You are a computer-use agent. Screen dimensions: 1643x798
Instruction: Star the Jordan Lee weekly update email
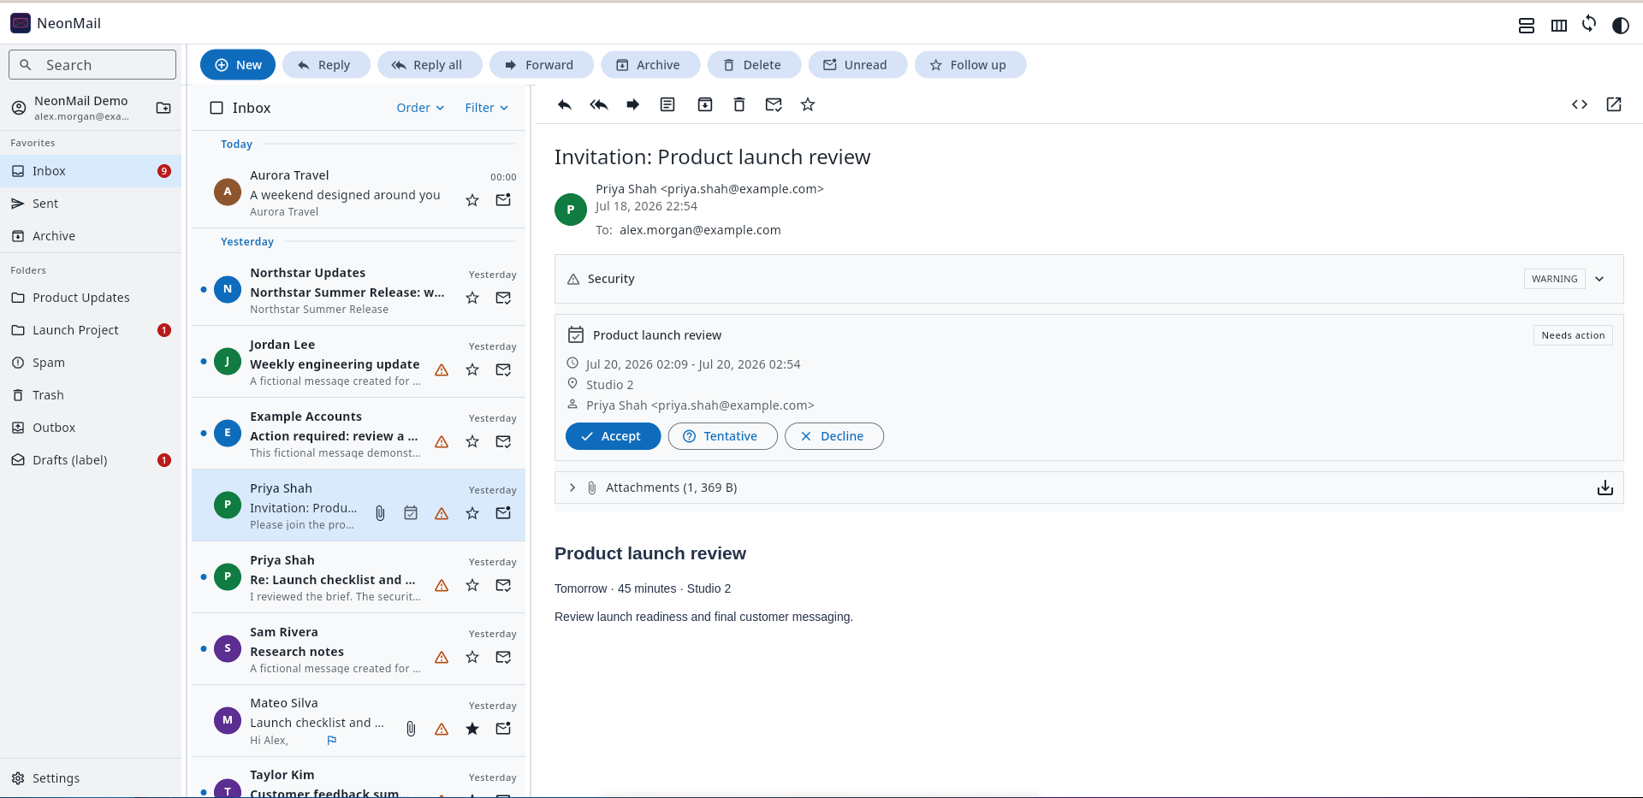coord(472,369)
